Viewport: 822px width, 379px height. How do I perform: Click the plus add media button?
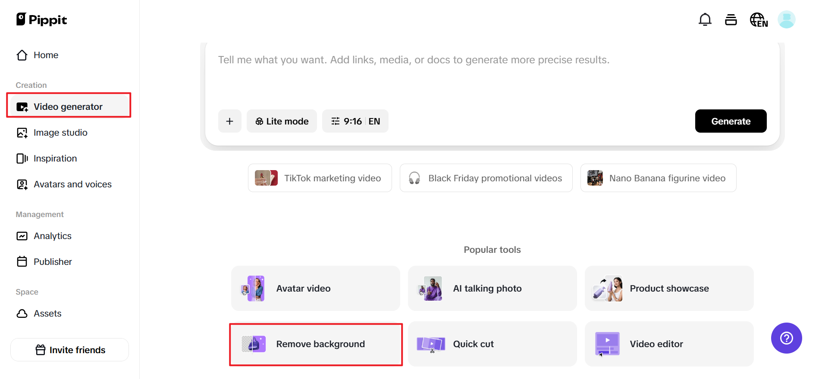(229, 121)
